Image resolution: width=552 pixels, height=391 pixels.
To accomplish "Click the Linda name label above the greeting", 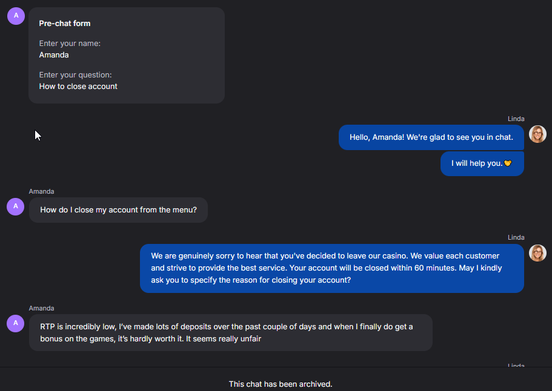I will tap(516, 119).
